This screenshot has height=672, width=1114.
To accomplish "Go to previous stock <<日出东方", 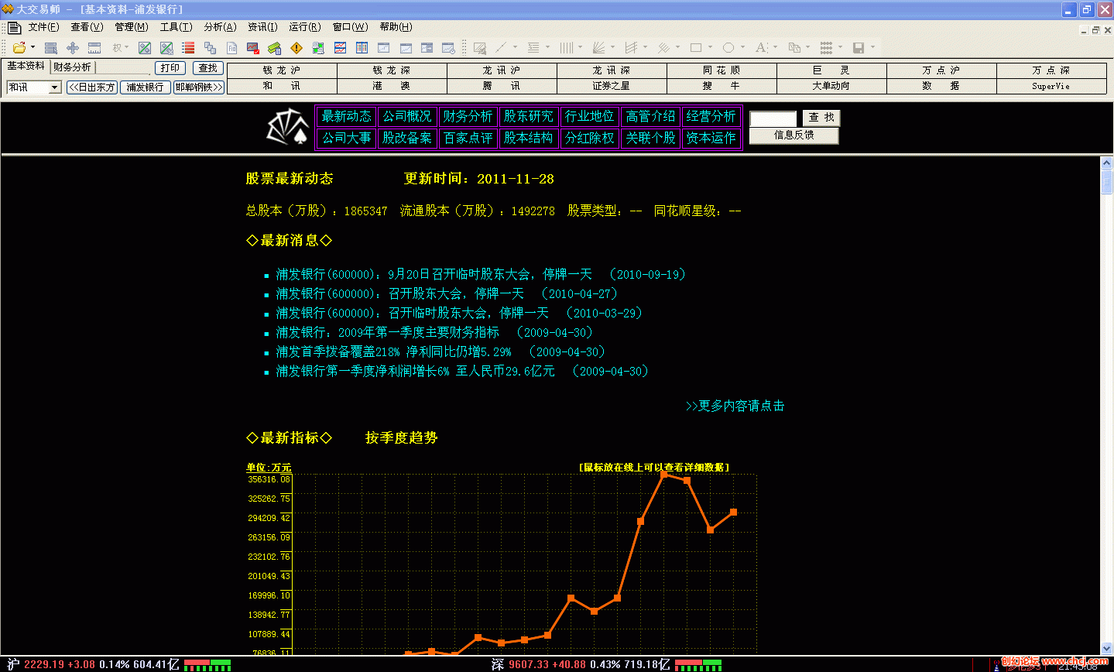I will [92, 87].
